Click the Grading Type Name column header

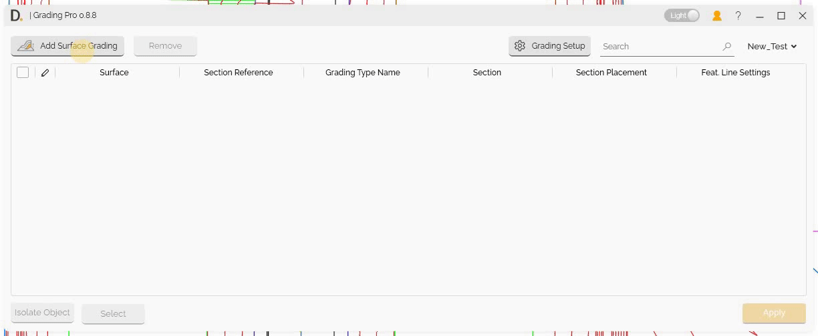[x=362, y=73]
